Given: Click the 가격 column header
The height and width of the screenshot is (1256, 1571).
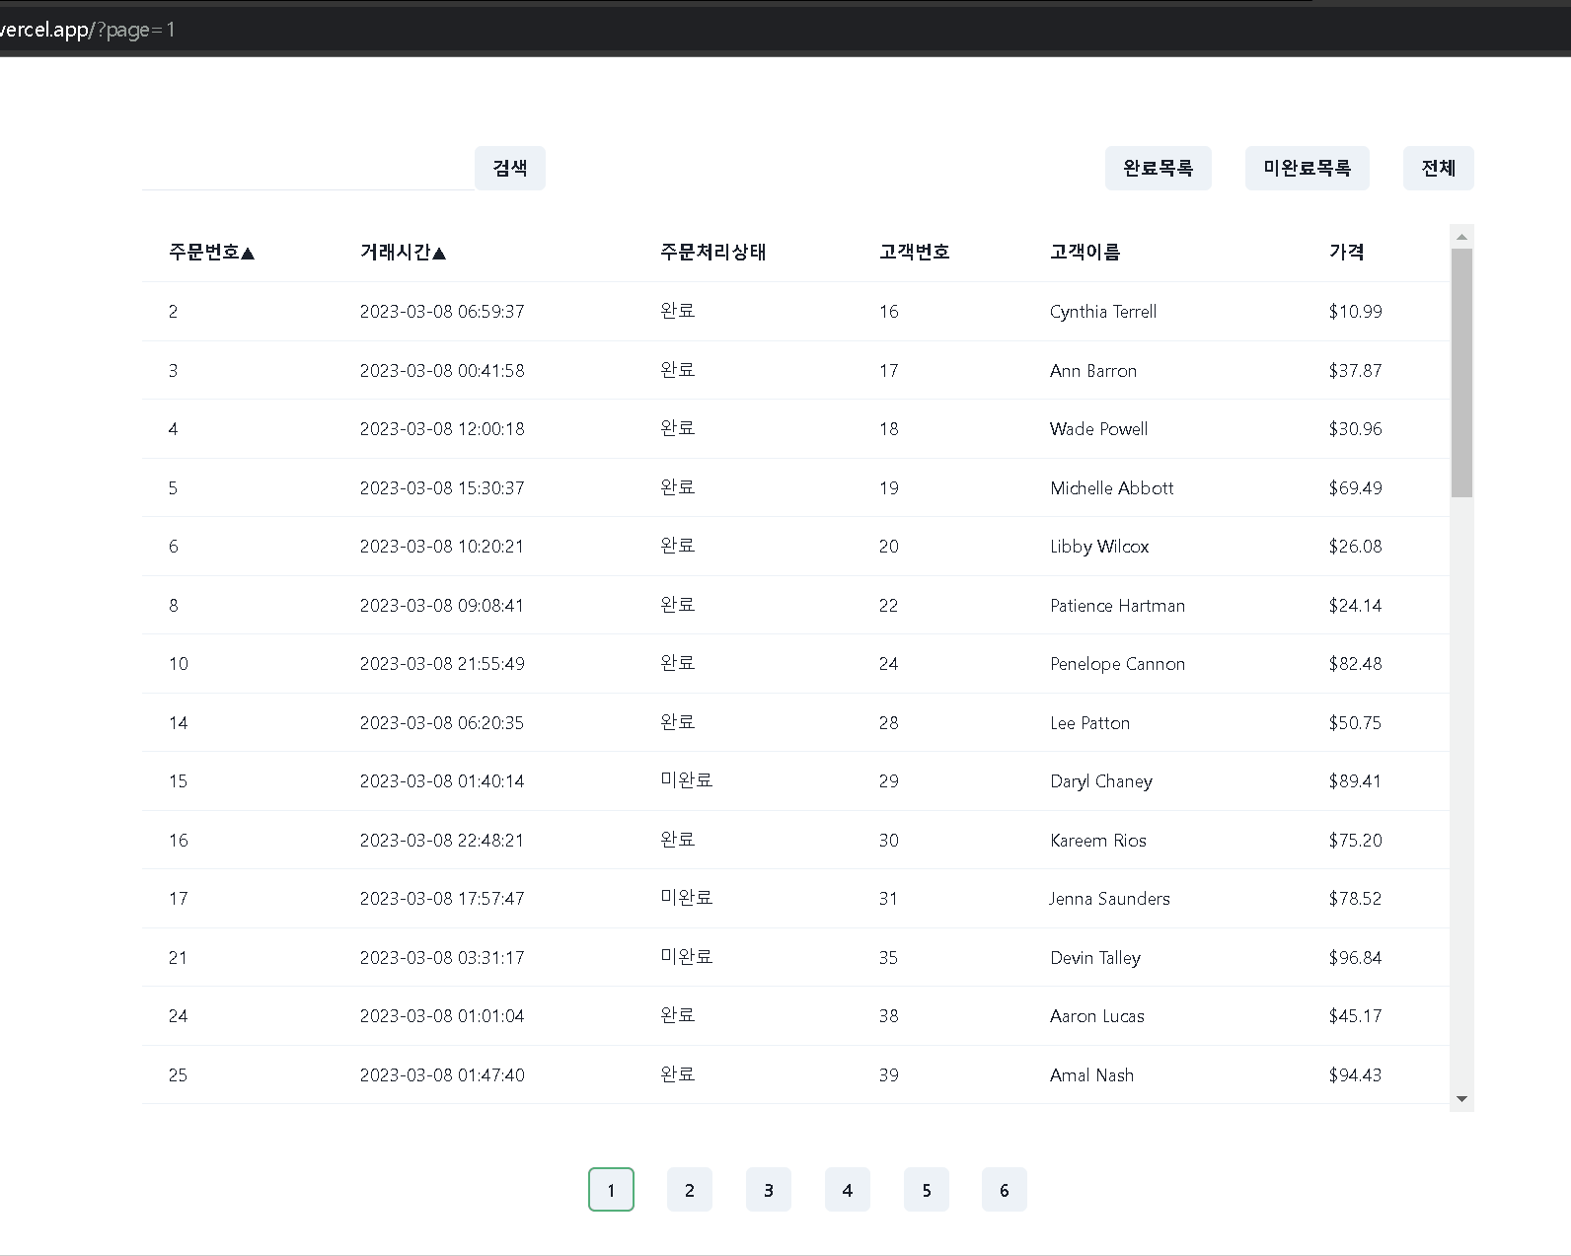Looking at the screenshot, I should coord(1346,253).
